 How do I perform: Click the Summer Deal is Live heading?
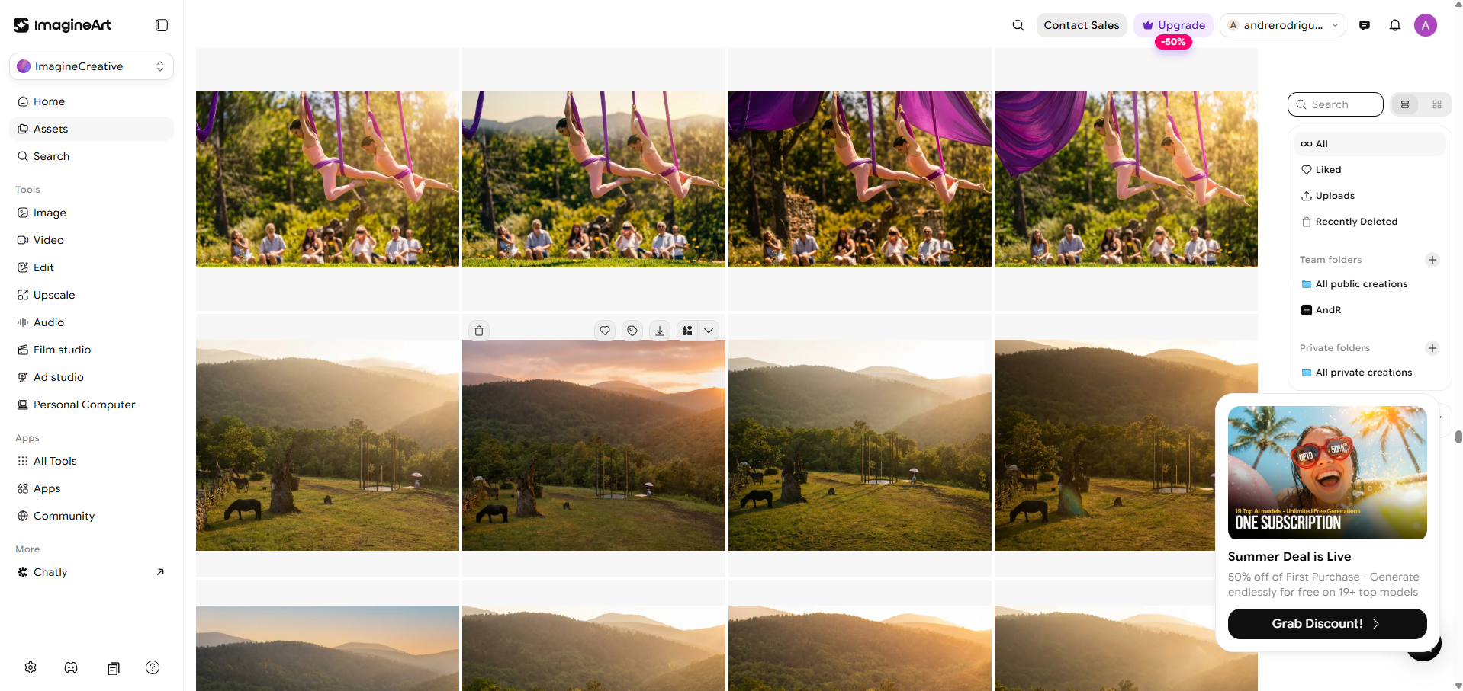[x=1289, y=557]
